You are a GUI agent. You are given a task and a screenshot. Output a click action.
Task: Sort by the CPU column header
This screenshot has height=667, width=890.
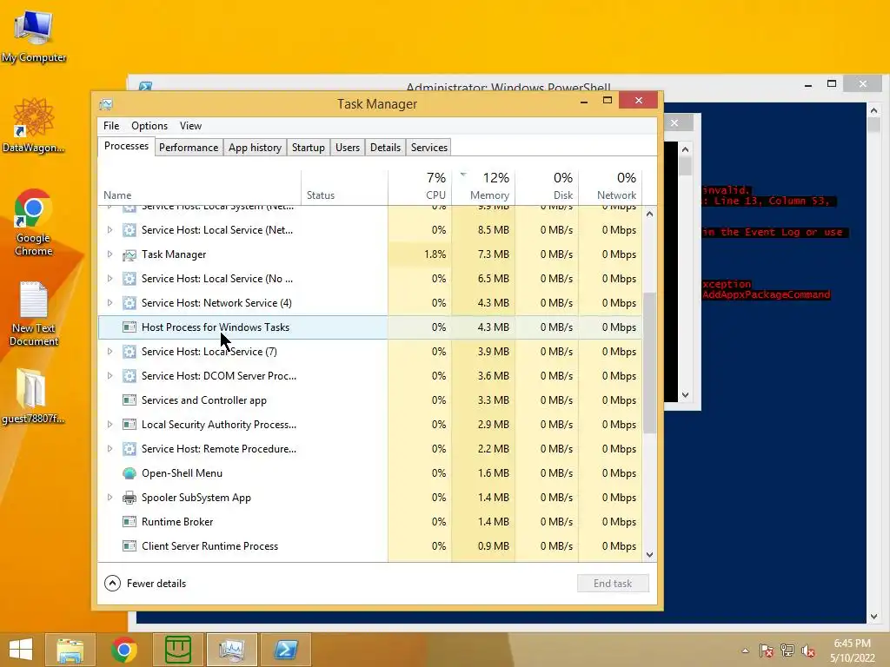pos(420,187)
